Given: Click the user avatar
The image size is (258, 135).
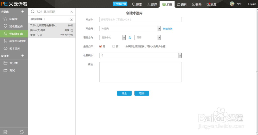Looking at the screenshot, I should (x=232, y=4).
